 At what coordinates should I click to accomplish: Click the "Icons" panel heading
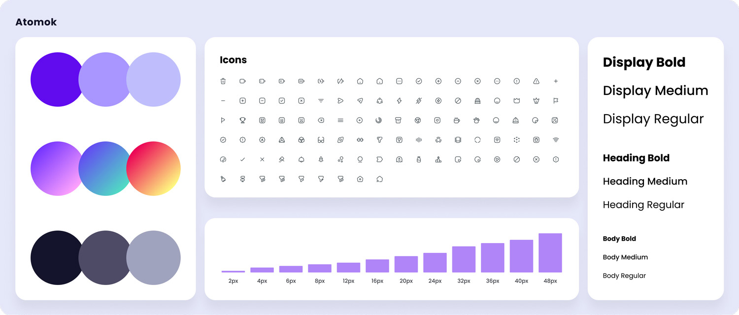coord(233,60)
